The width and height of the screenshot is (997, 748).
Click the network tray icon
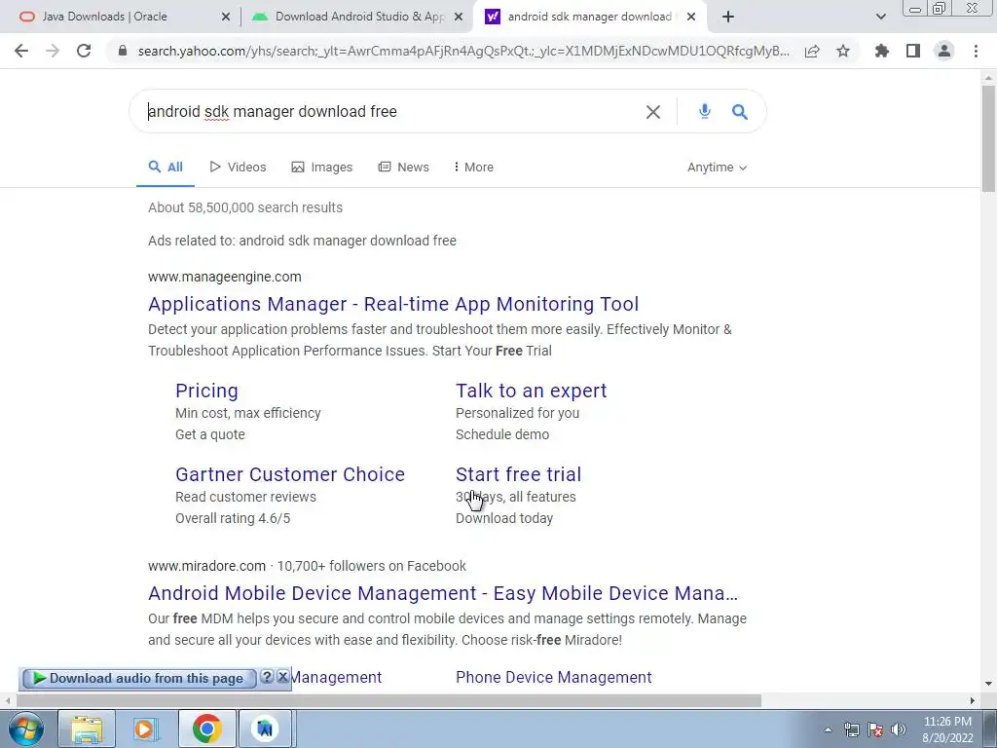[851, 729]
